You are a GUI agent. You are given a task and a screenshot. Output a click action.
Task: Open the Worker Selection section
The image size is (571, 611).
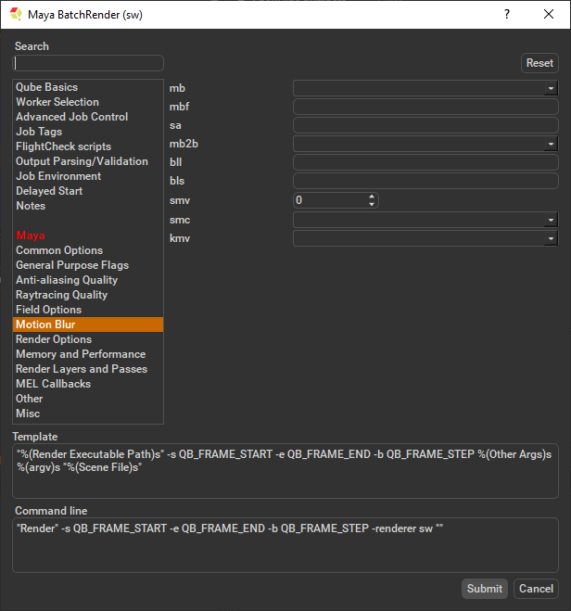(57, 102)
